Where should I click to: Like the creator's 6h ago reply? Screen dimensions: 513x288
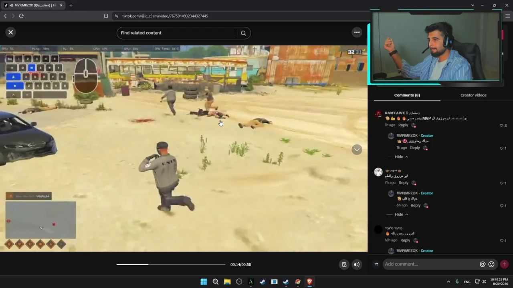coord(501,206)
